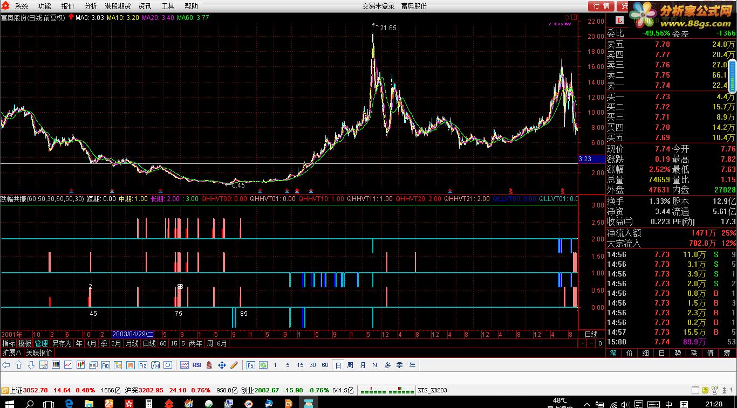Open the Edge browser on taskbar

69,403
